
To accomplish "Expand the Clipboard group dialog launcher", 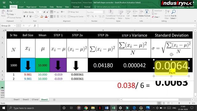I will coord(21,21).
